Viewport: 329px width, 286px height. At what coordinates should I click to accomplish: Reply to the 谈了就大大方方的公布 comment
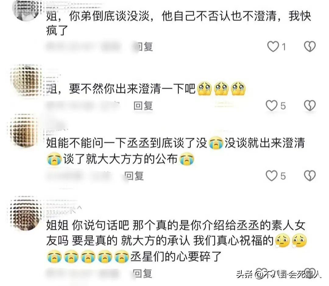point(134,176)
